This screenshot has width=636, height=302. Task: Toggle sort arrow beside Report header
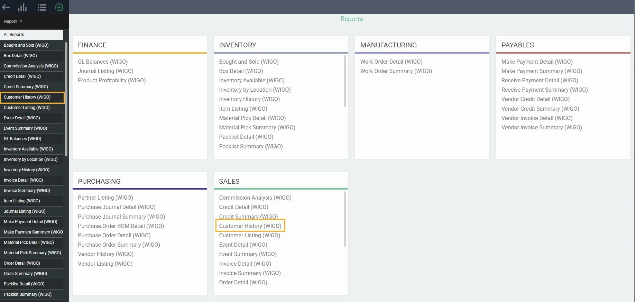pos(21,22)
